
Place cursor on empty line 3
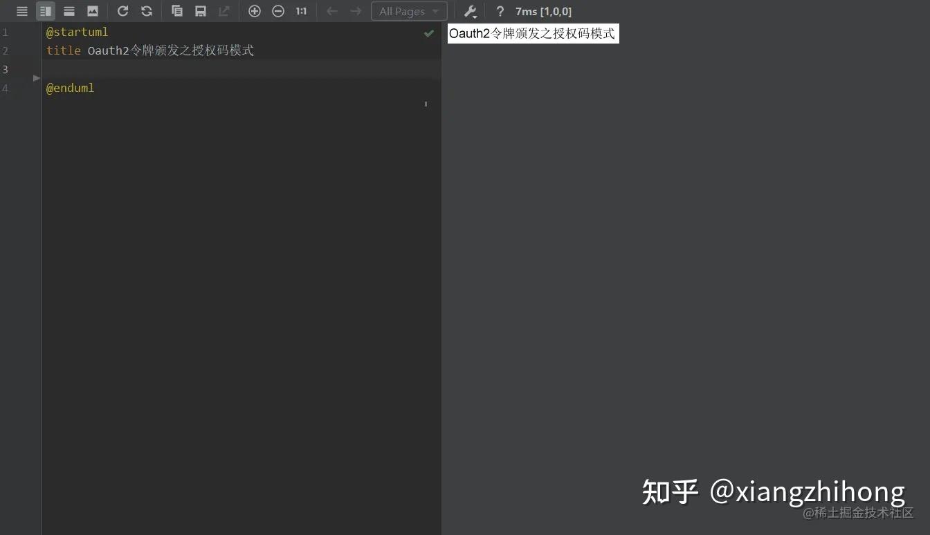[x=241, y=69]
